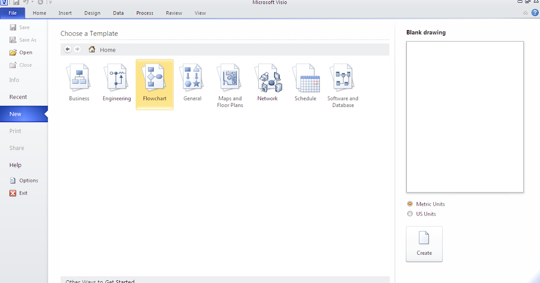Click the back arrow in template navigation

point(68,49)
